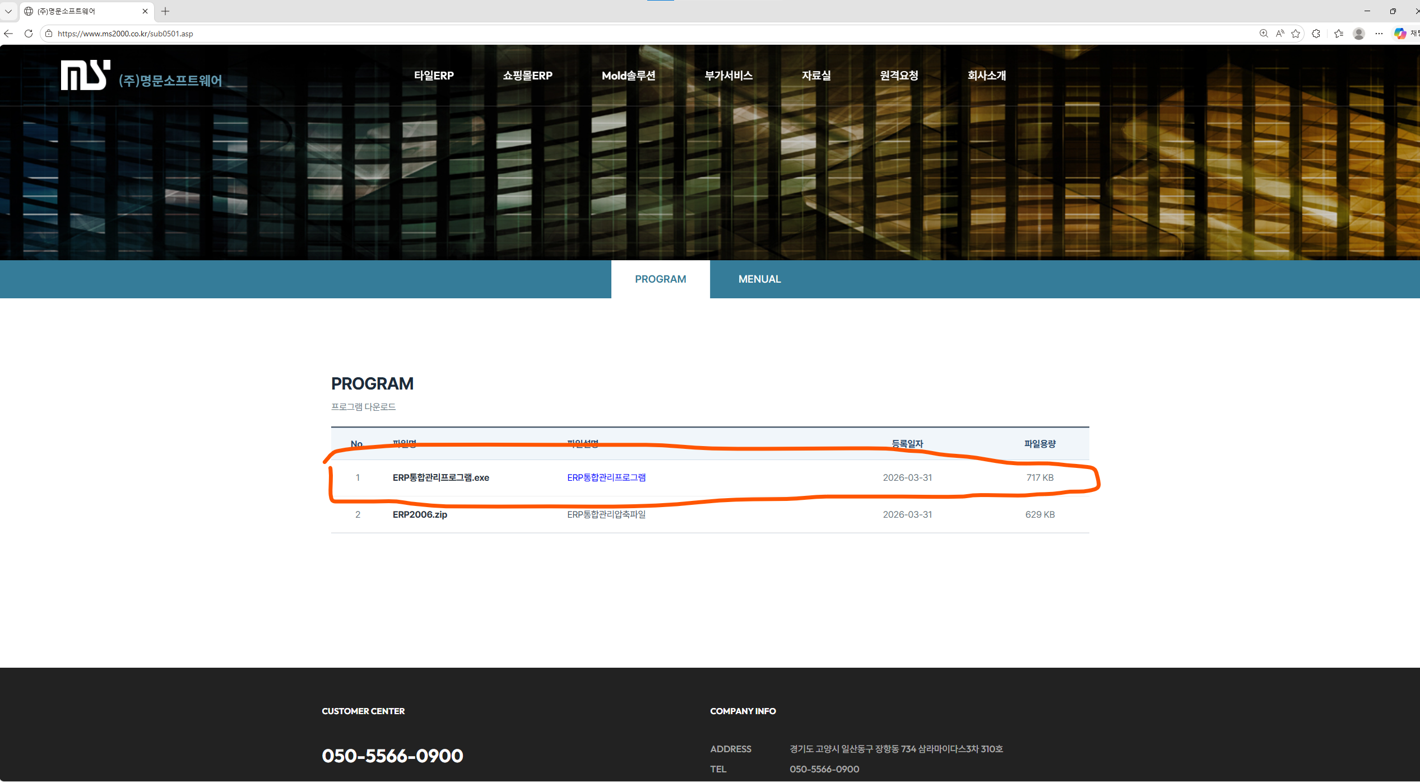Open the browser profile avatar
This screenshot has height=783, width=1420.
click(1359, 34)
